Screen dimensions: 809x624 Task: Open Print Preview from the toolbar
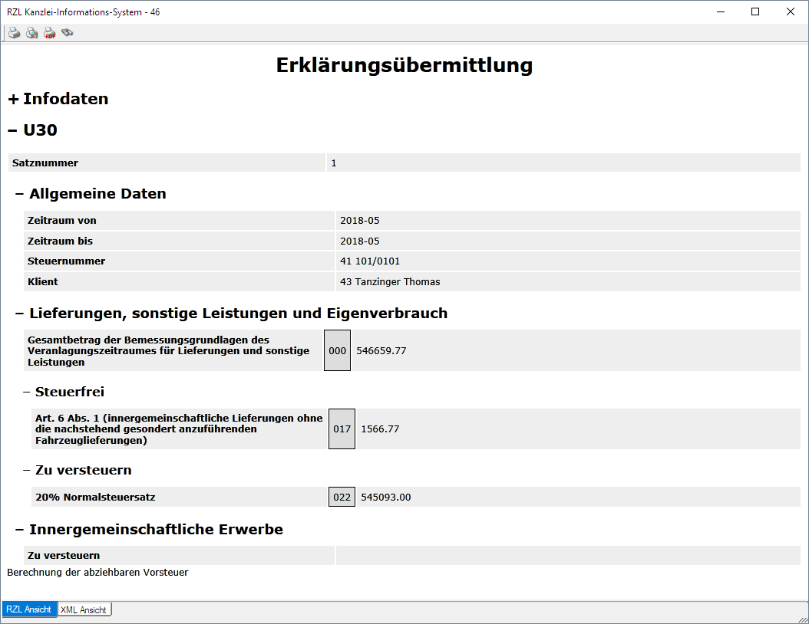tap(31, 33)
